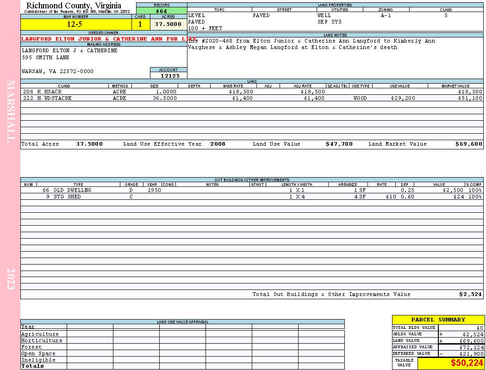Click land market value $69,600
The width and height of the screenshot is (486, 370).
pyautogui.click(x=469, y=144)
